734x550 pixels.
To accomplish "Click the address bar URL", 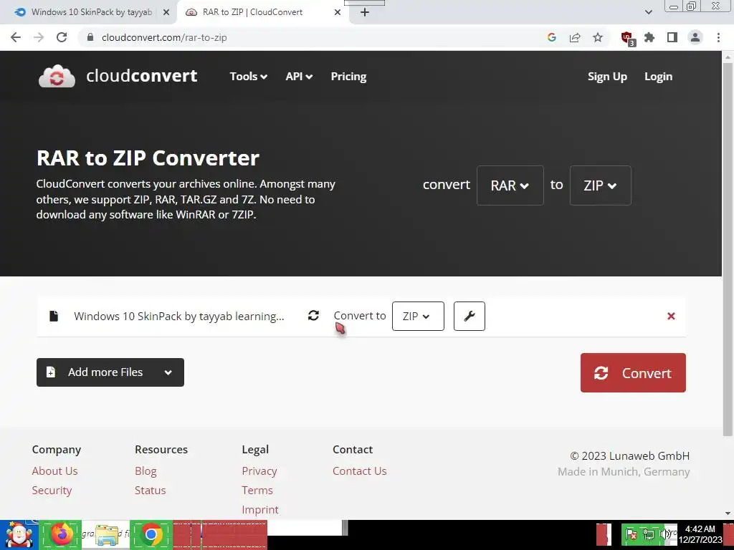I will [x=164, y=37].
